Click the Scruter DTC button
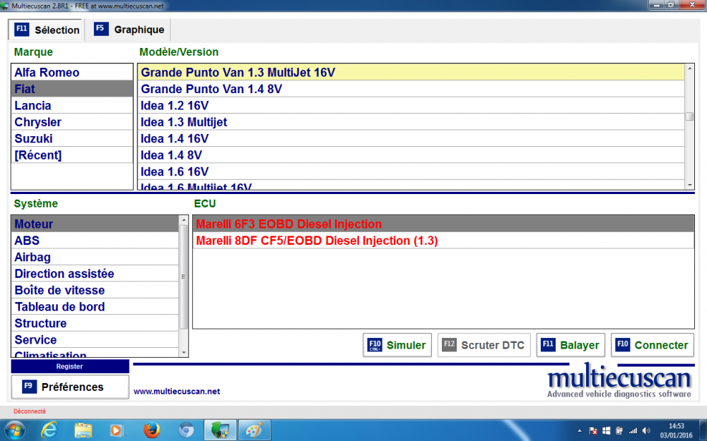This screenshot has height=441, width=707. tap(484, 345)
